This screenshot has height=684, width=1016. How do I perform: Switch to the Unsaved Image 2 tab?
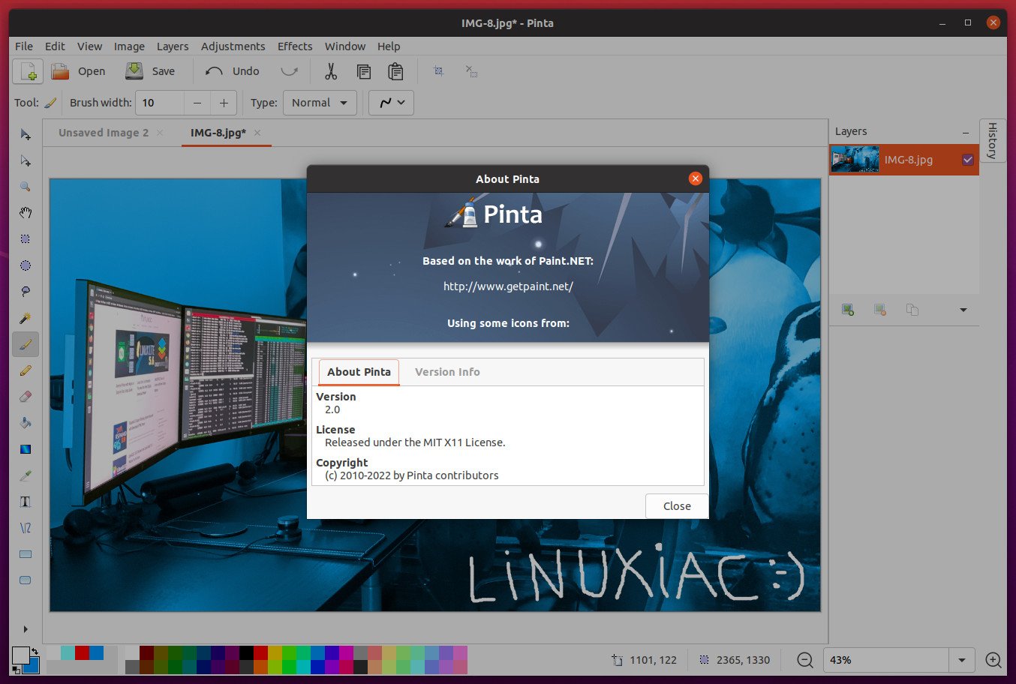tap(104, 133)
